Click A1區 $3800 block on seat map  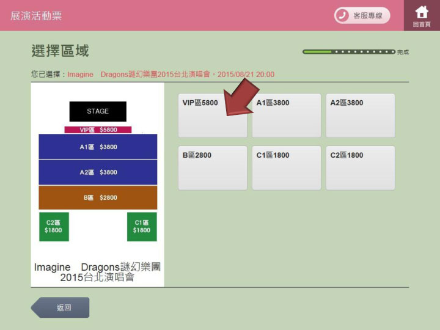point(98,147)
